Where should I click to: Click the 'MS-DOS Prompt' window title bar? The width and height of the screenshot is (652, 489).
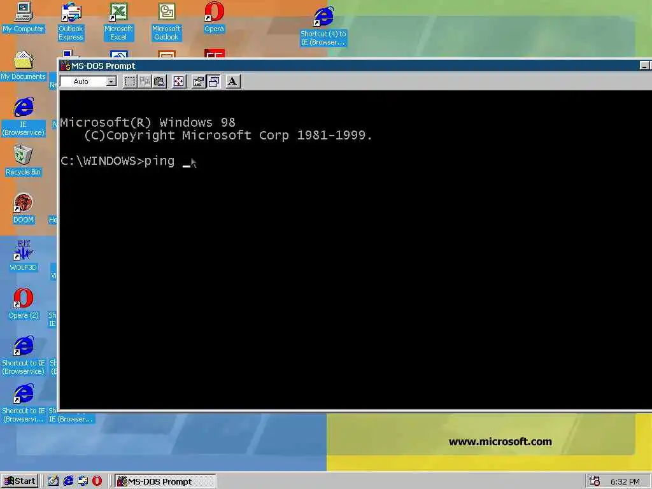tap(355, 66)
